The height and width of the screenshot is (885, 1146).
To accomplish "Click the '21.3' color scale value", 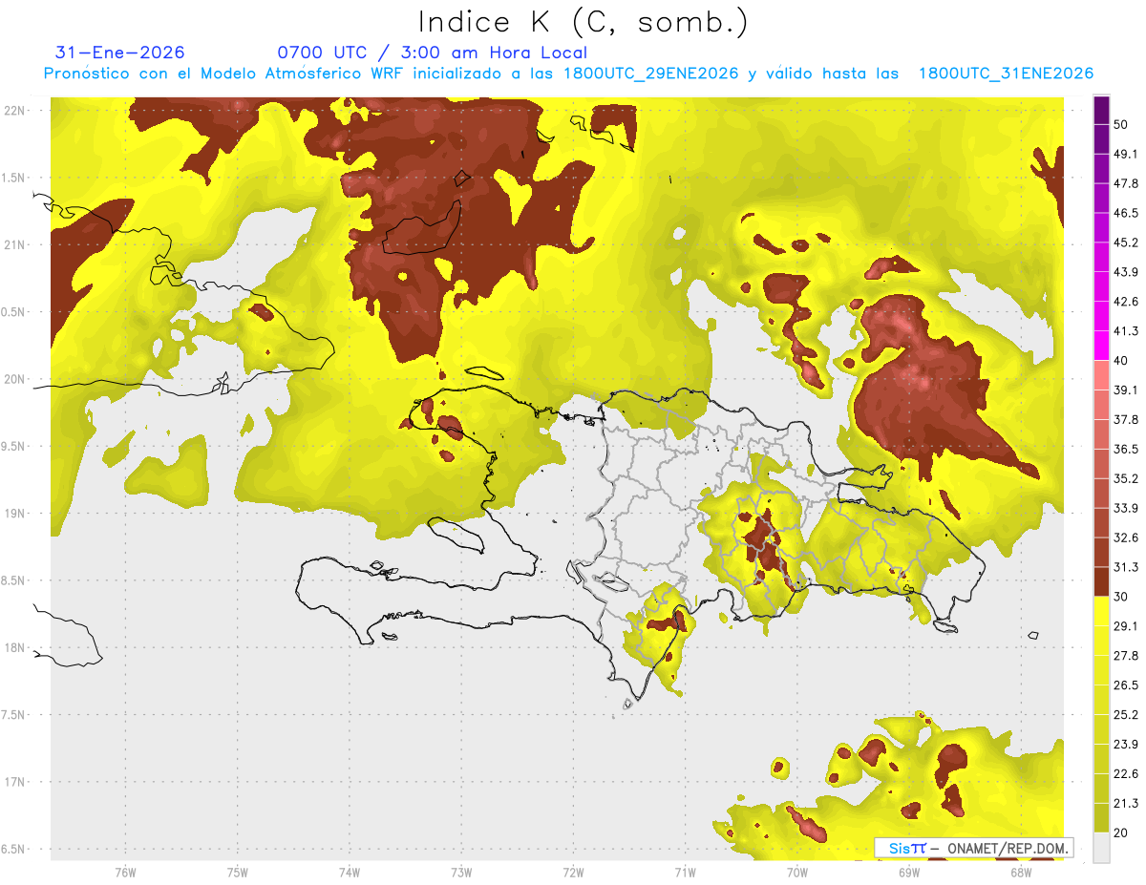I will pyautogui.click(x=1126, y=804).
